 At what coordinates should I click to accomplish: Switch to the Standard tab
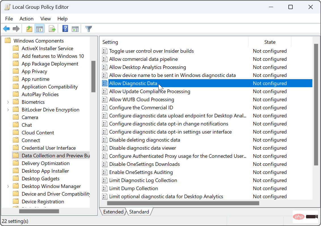139,212
